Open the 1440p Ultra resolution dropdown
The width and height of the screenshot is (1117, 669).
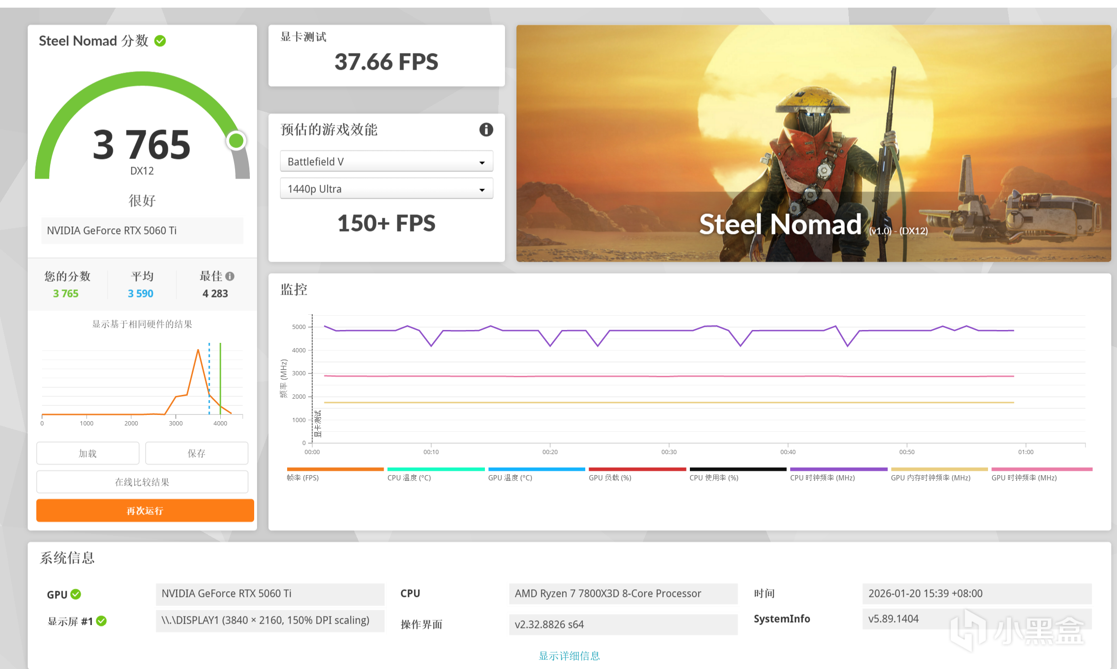(x=386, y=189)
